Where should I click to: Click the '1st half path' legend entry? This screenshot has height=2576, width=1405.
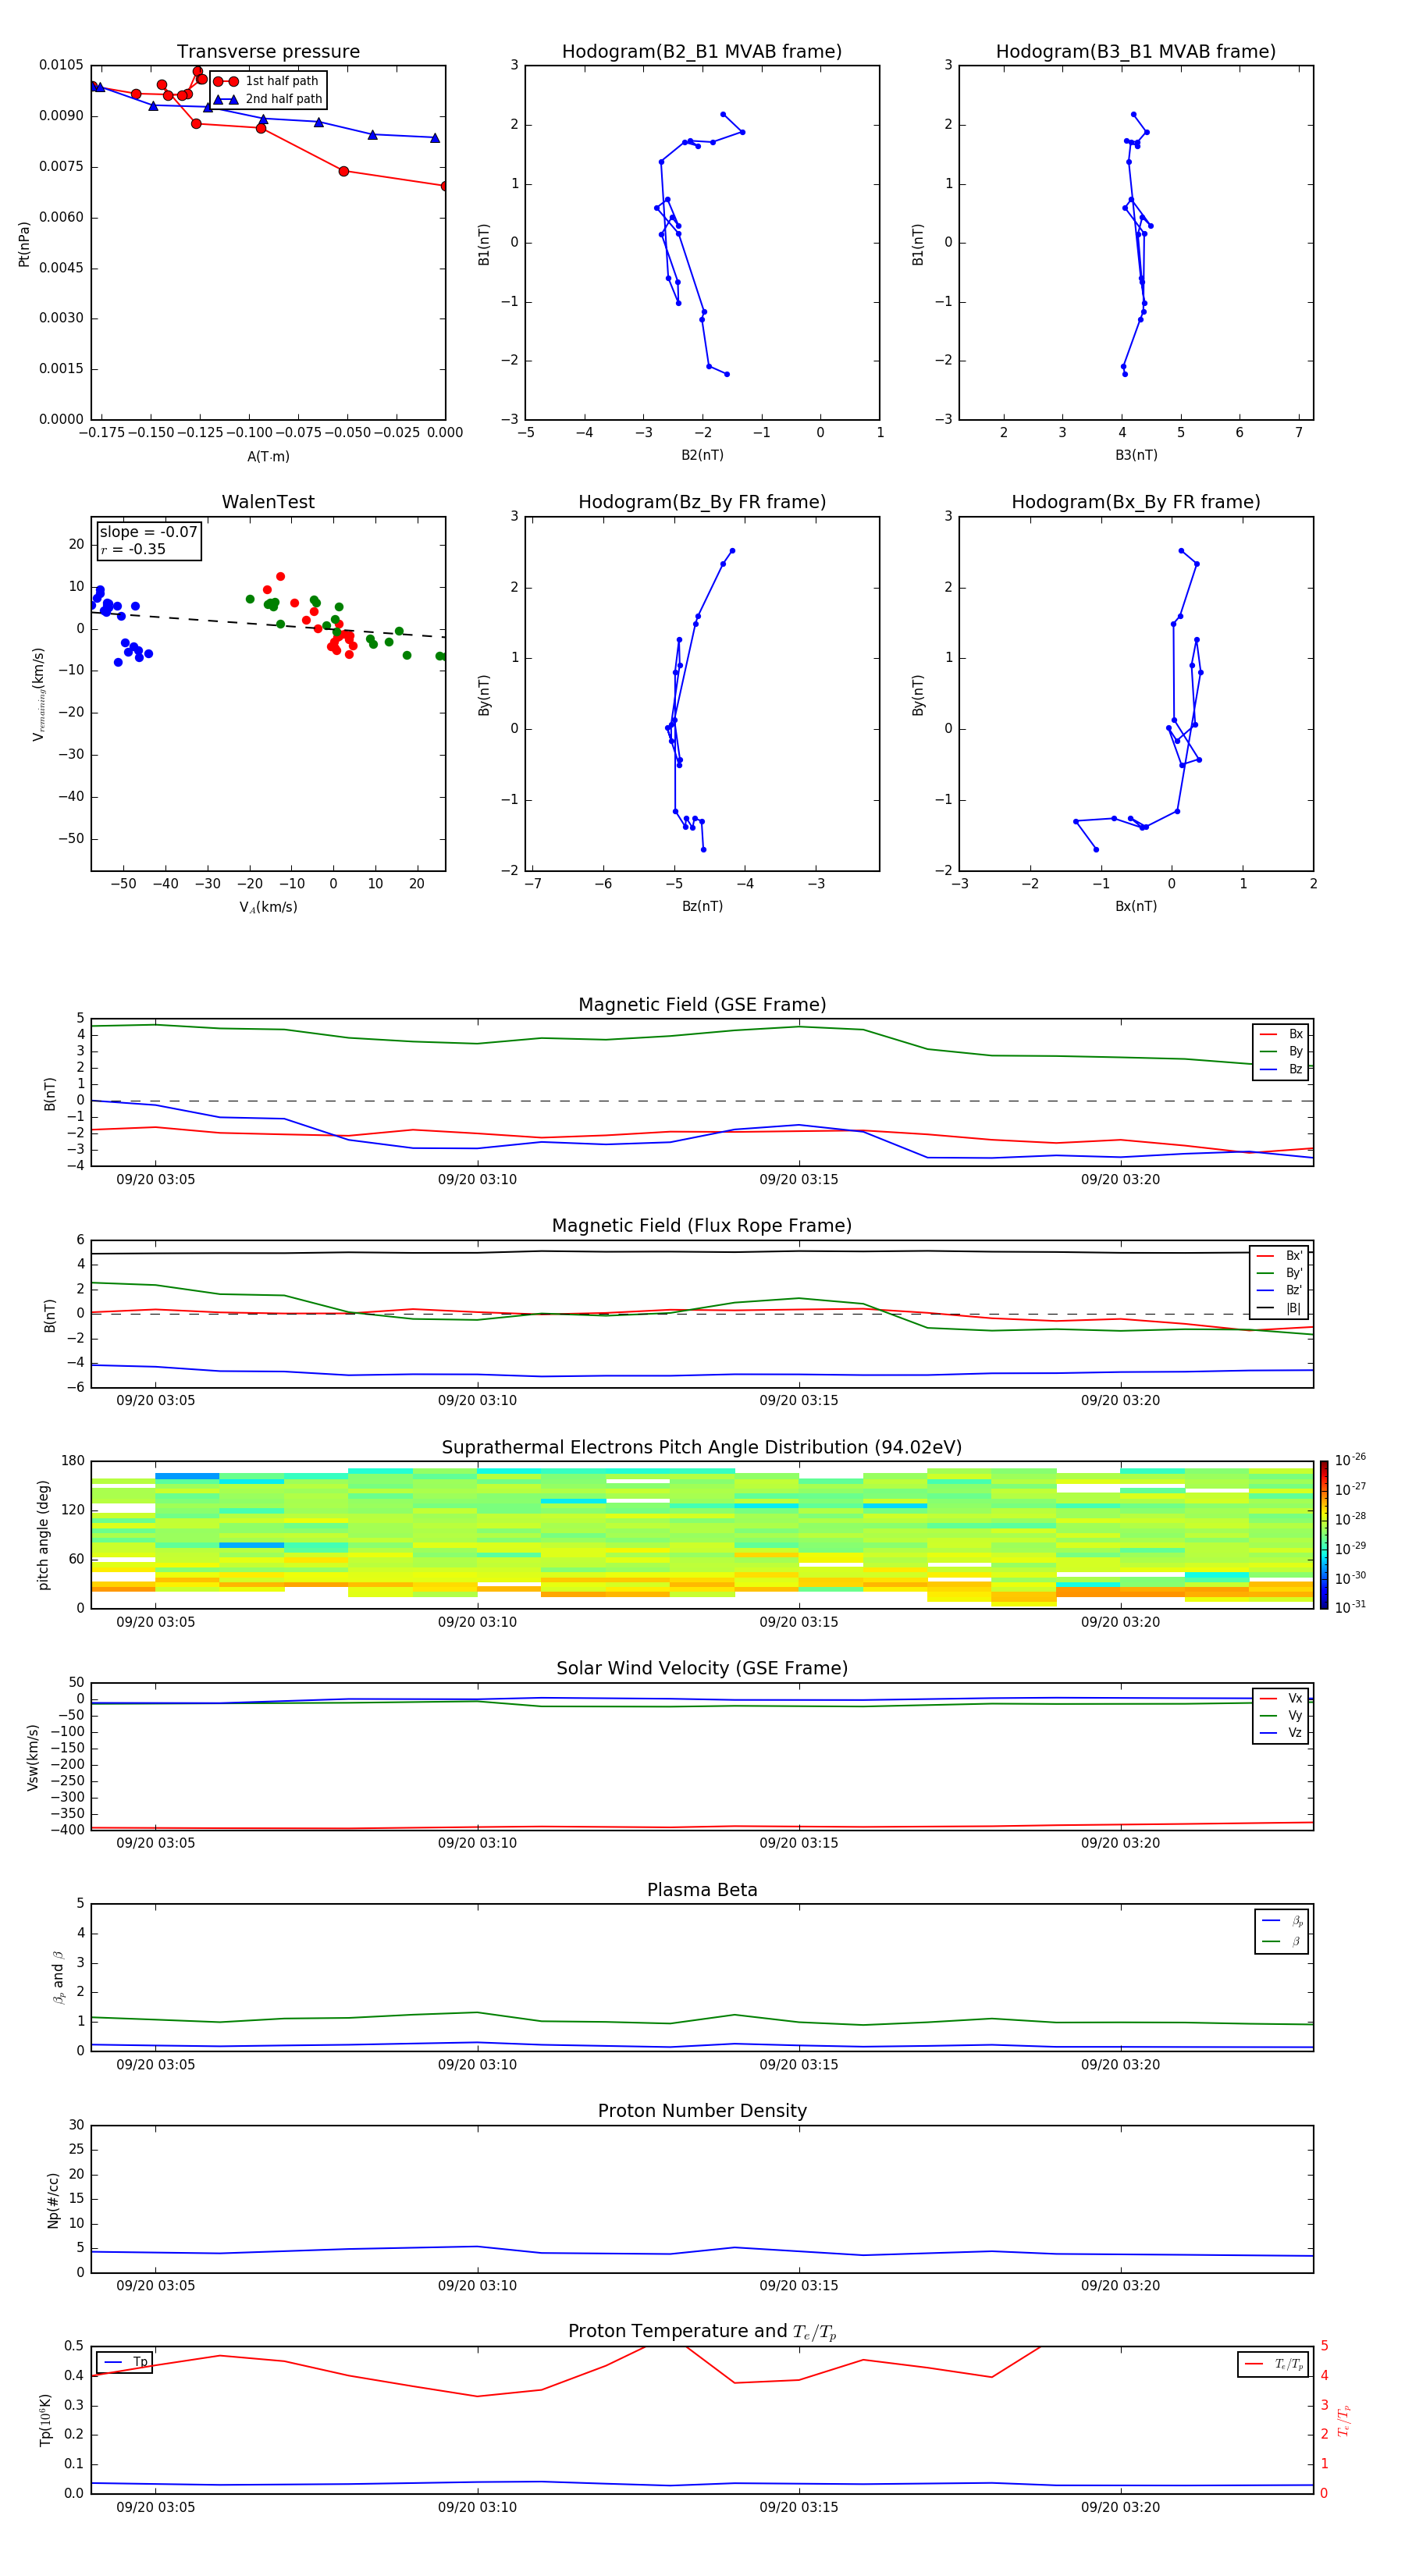coord(267,81)
